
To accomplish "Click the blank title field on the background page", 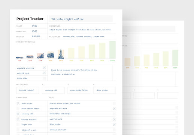I will [x=149, y=29].
